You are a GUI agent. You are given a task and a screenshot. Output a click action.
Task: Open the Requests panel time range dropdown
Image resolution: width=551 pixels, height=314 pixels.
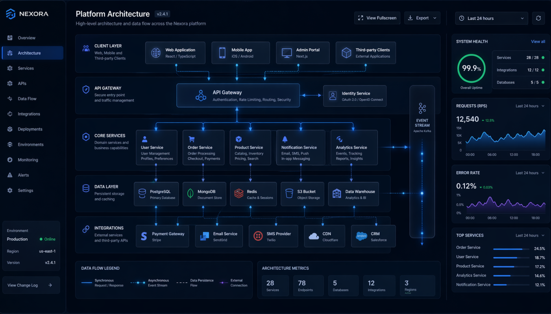[531, 106]
